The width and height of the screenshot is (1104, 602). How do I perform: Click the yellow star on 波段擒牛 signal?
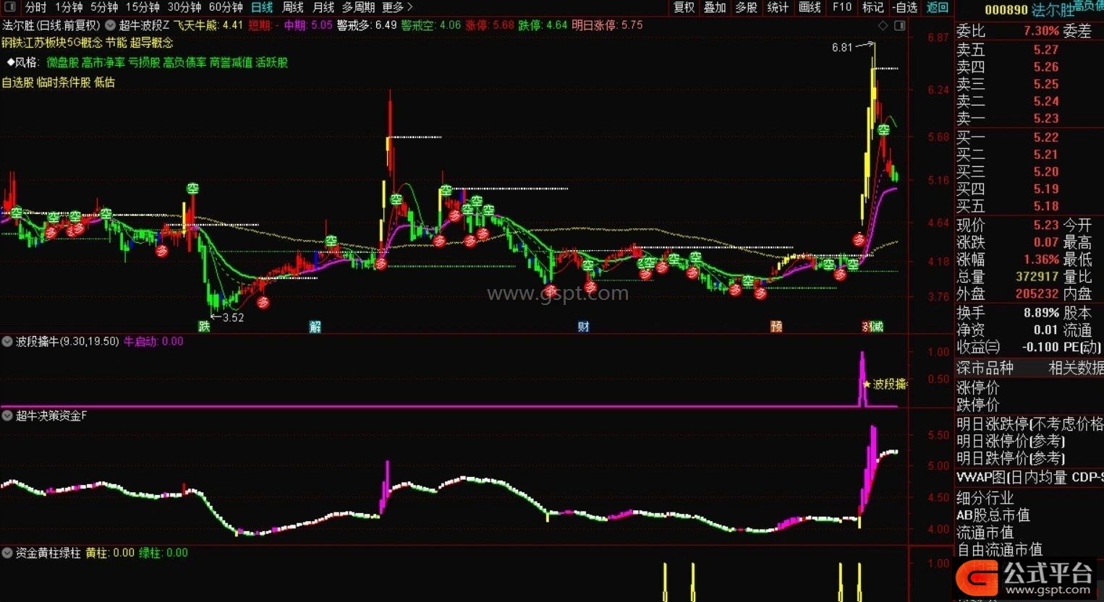867,384
